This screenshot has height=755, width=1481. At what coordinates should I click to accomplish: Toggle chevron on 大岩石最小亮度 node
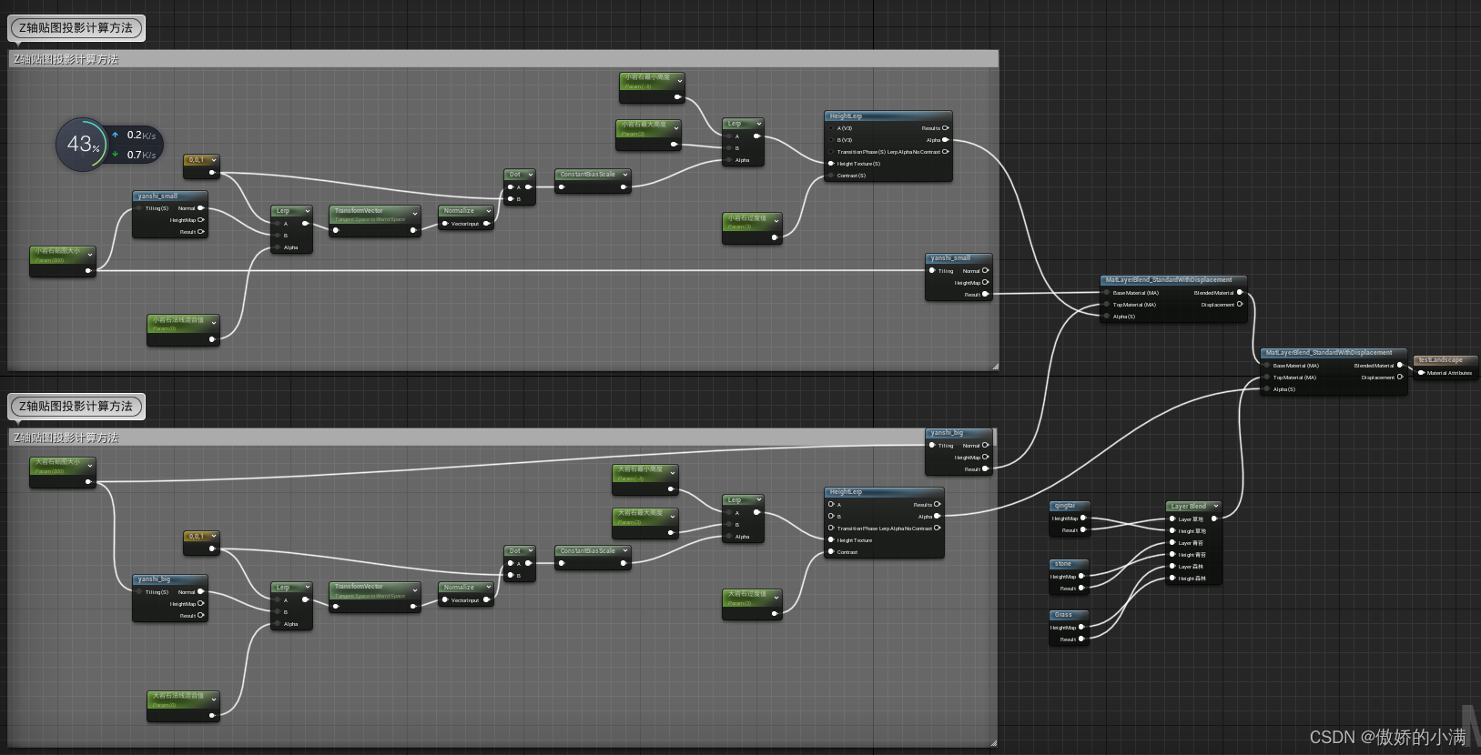673,473
